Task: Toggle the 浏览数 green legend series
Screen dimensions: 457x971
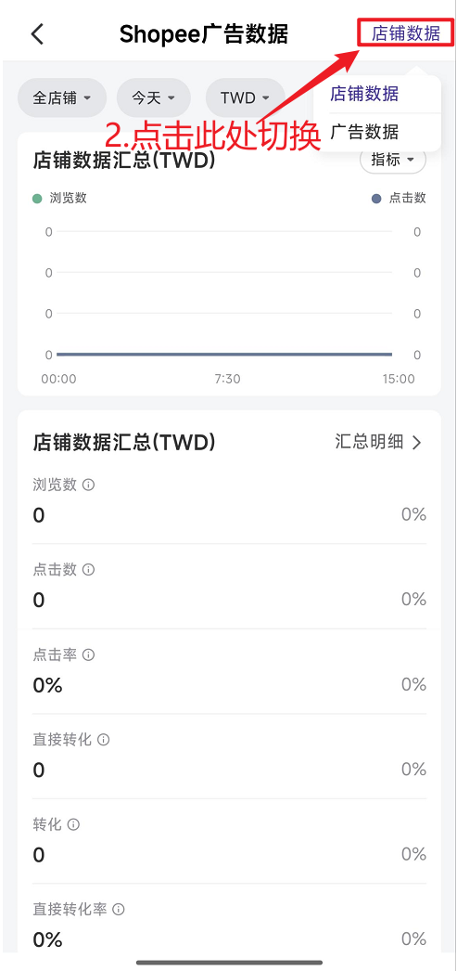Action: click(59, 198)
